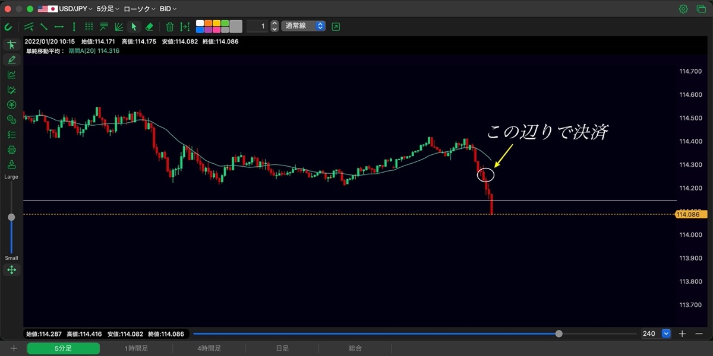
Task: Switch to the 4時間足 tab
Action: [x=209, y=348]
